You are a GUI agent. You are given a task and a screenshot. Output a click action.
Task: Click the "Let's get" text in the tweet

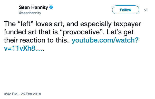point(120,32)
